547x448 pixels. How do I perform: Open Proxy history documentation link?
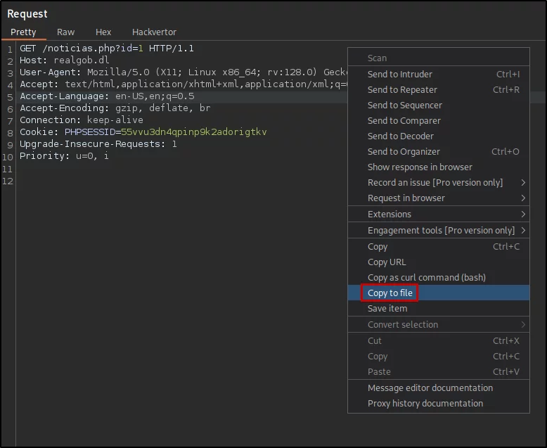click(439, 403)
